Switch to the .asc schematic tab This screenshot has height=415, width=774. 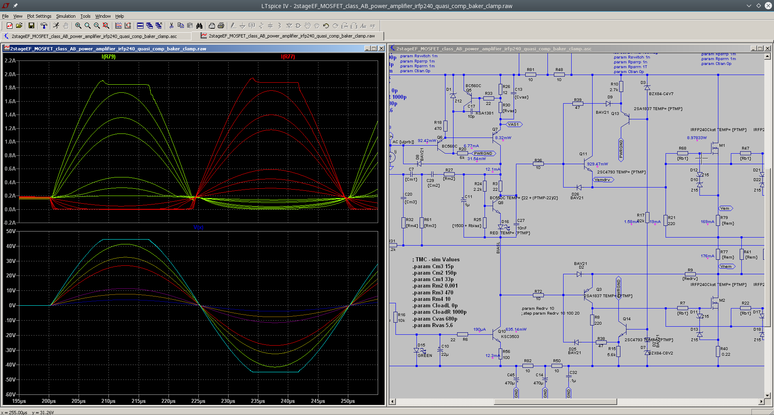(94, 36)
